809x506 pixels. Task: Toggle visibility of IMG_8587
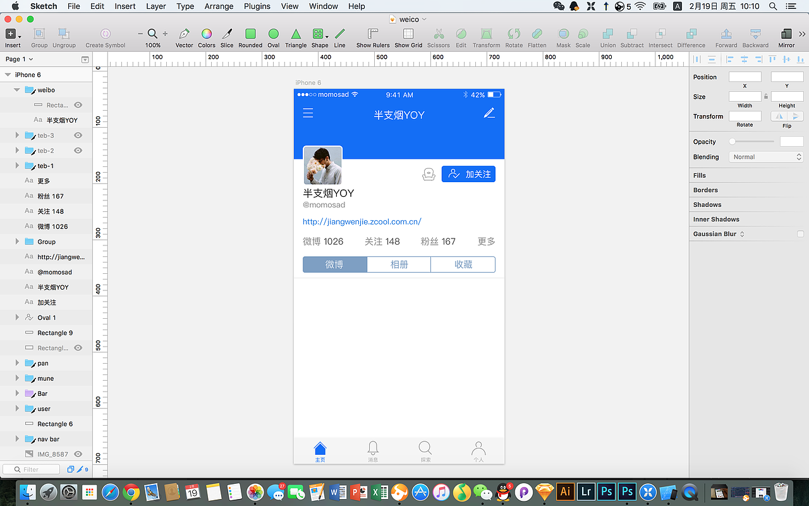(76, 454)
